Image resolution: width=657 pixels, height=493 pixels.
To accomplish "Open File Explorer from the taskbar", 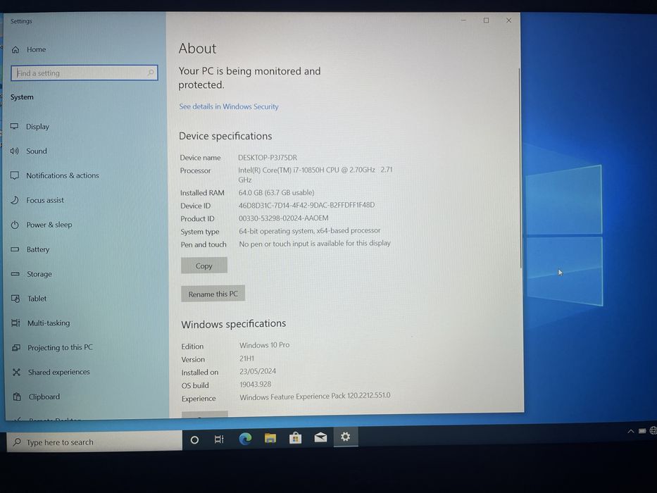I will [x=270, y=438].
